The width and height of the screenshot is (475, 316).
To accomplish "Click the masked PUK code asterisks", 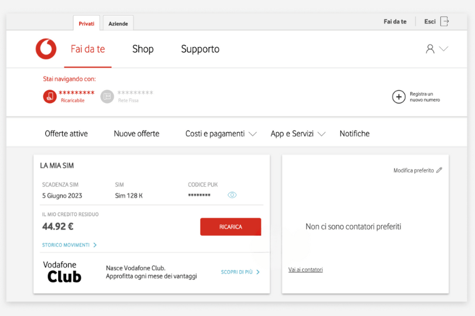I will [x=199, y=195].
